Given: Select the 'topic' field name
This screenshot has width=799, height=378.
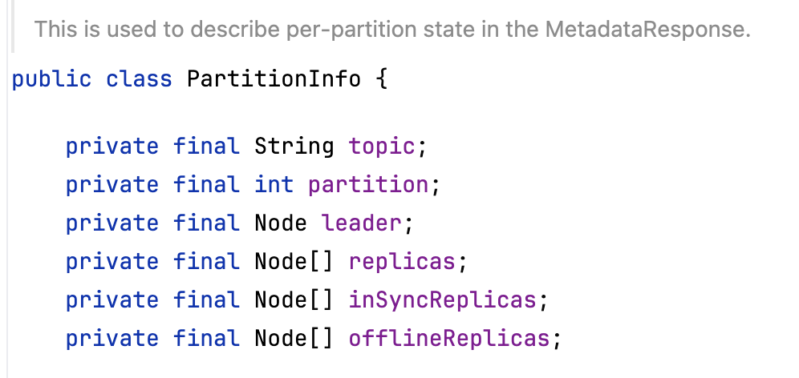Looking at the screenshot, I should (381, 147).
